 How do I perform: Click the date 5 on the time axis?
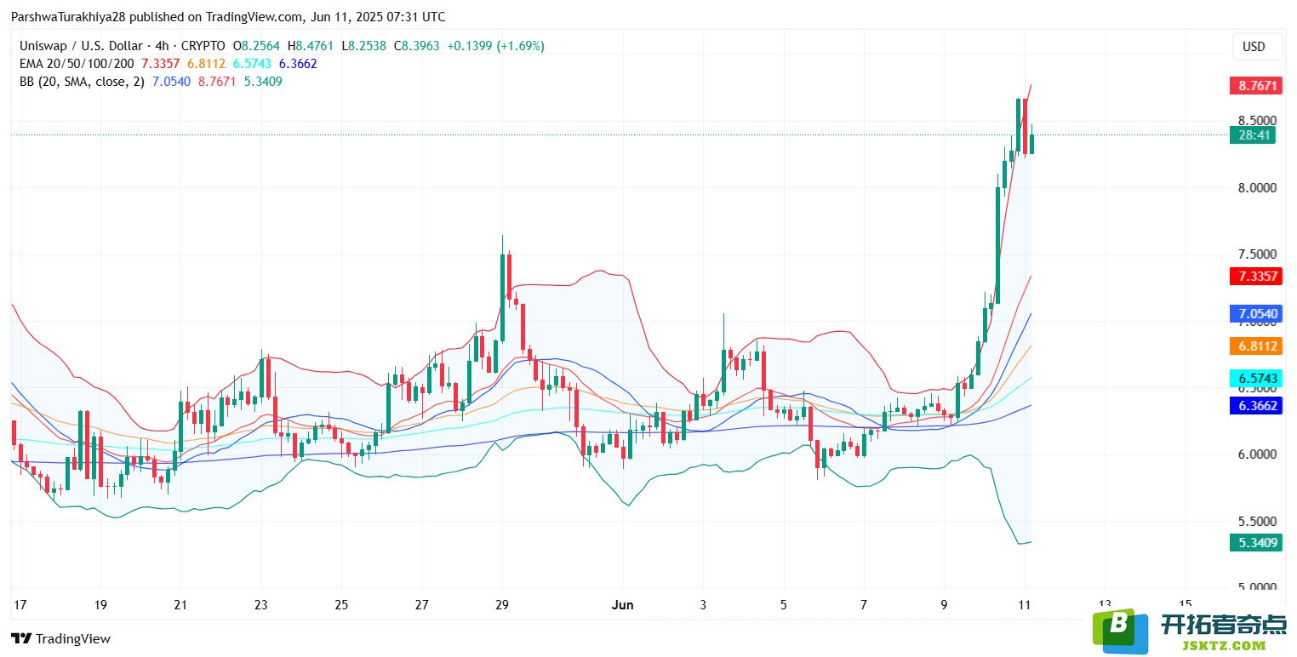[783, 605]
